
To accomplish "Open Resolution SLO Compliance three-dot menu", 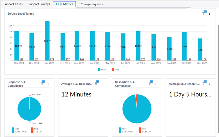I will pyautogui.click(x=156, y=84).
